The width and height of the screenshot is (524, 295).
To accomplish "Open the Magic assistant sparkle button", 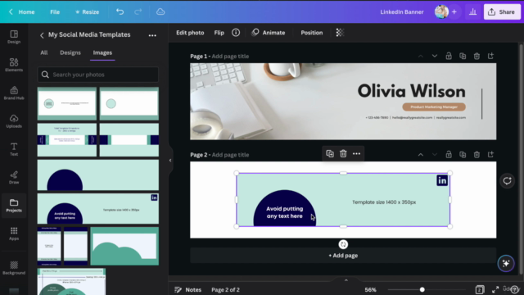I will 506,263.
